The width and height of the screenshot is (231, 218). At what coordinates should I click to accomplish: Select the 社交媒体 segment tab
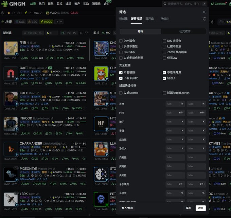pyautogui.click(x=185, y=31)
